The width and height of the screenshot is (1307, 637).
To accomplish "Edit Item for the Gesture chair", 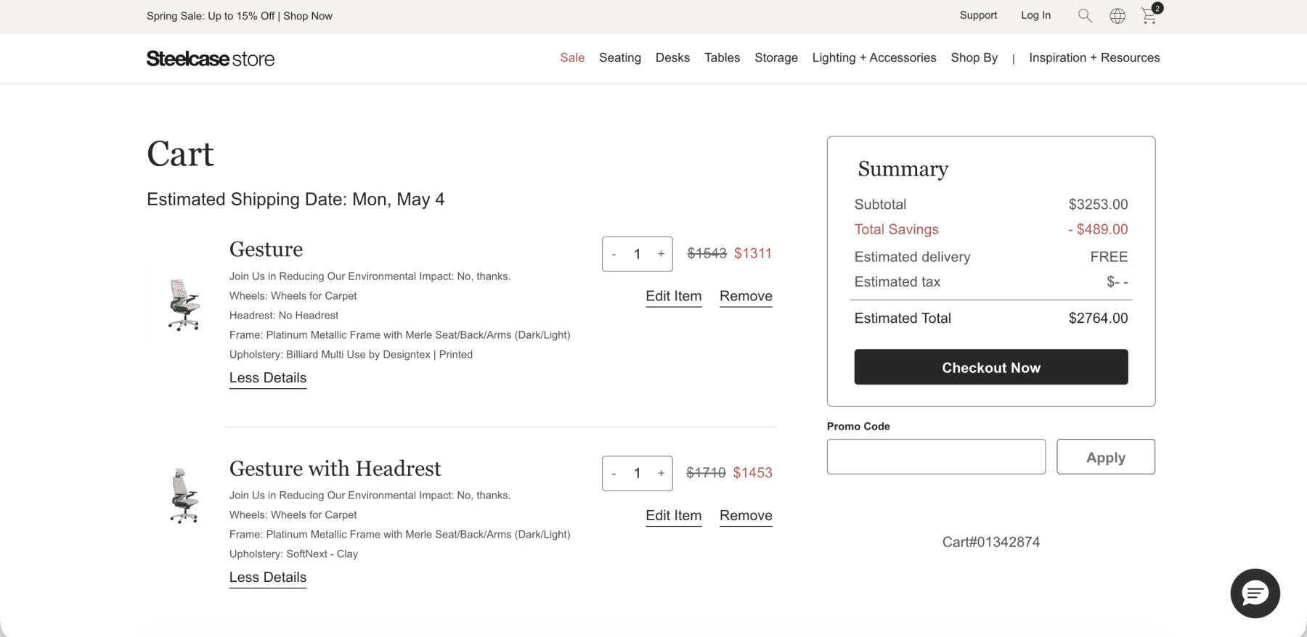I will (674, 296).
